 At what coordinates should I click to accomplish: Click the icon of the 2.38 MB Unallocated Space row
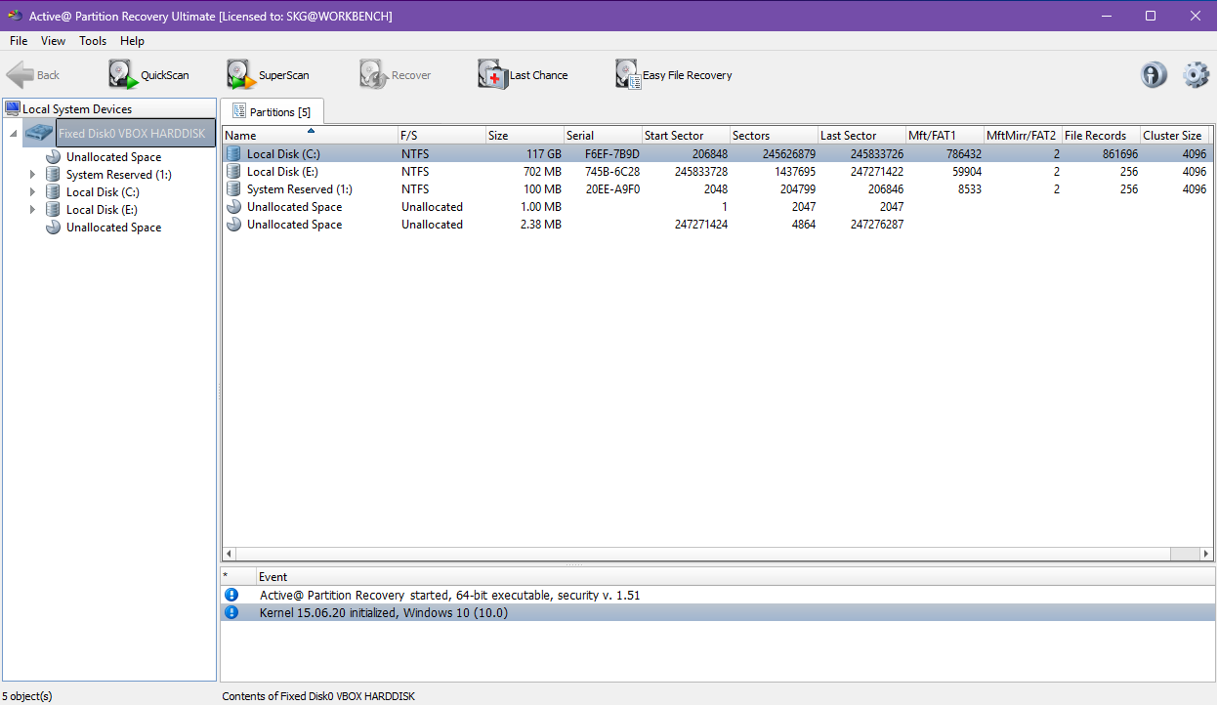pyautogui.click(x=233, y=225)
